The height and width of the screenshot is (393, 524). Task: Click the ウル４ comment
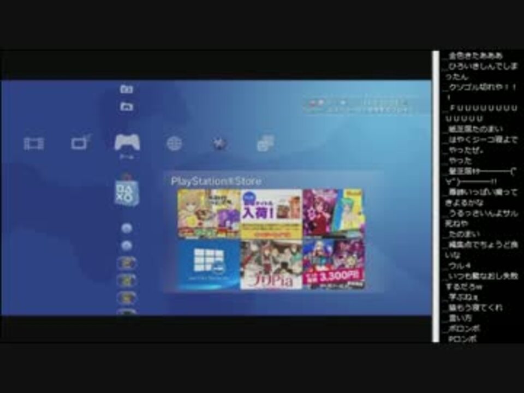tap(460, 266)
